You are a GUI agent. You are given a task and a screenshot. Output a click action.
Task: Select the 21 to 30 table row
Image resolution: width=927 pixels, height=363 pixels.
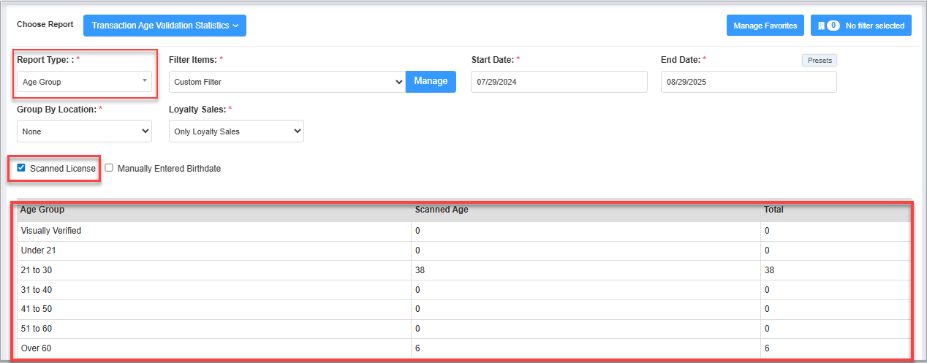[x=464, y=270]
